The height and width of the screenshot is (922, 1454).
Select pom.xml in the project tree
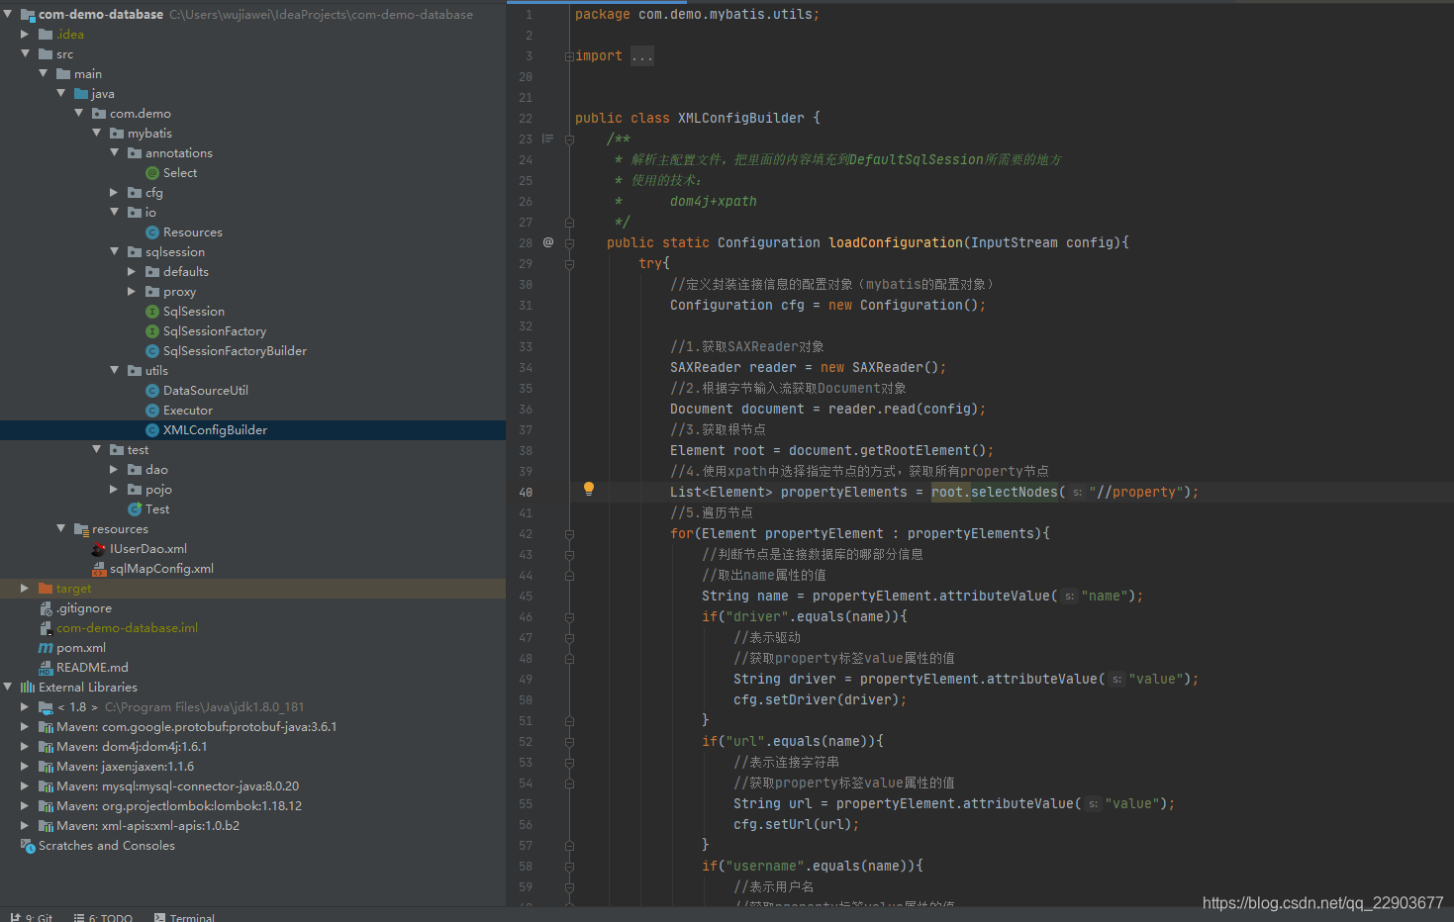click(81, 648)
